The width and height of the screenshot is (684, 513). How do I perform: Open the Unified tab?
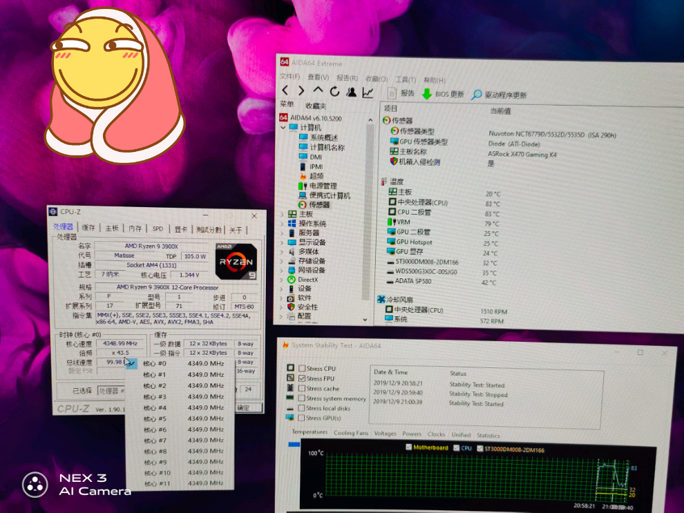coord(461,434)
